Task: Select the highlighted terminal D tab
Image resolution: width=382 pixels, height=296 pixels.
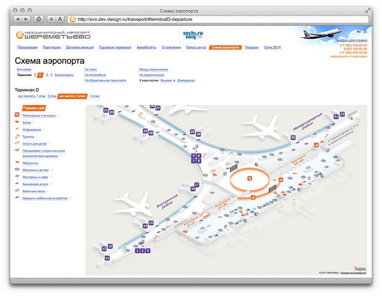Action: pyautogui.click(x=40, y=75)
